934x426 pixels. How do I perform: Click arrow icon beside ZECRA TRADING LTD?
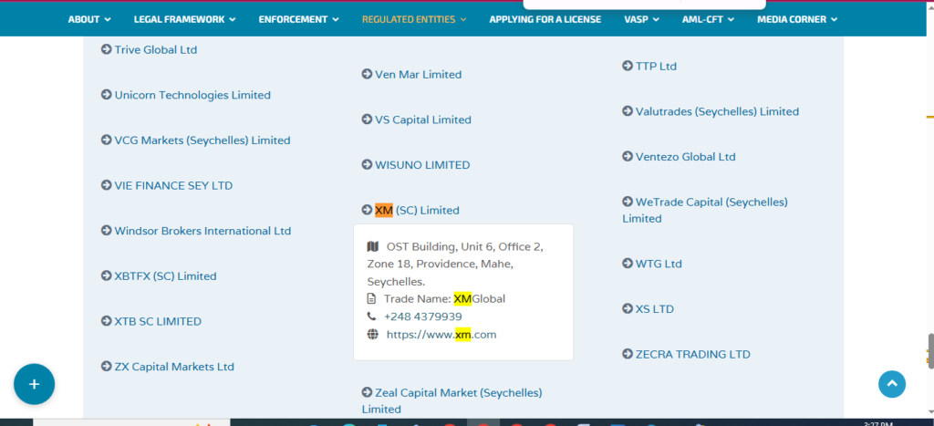pos(628,354)
